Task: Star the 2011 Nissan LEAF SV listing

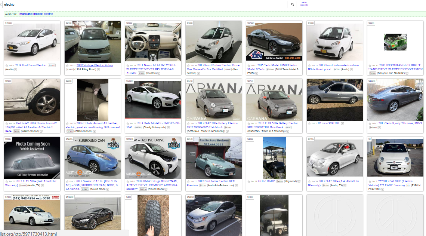Action: 128,65
